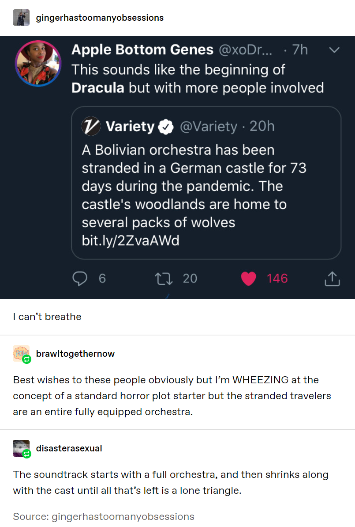
Task: Click the Apple Bottom Genes profile picture
Action: coord(37,63)
